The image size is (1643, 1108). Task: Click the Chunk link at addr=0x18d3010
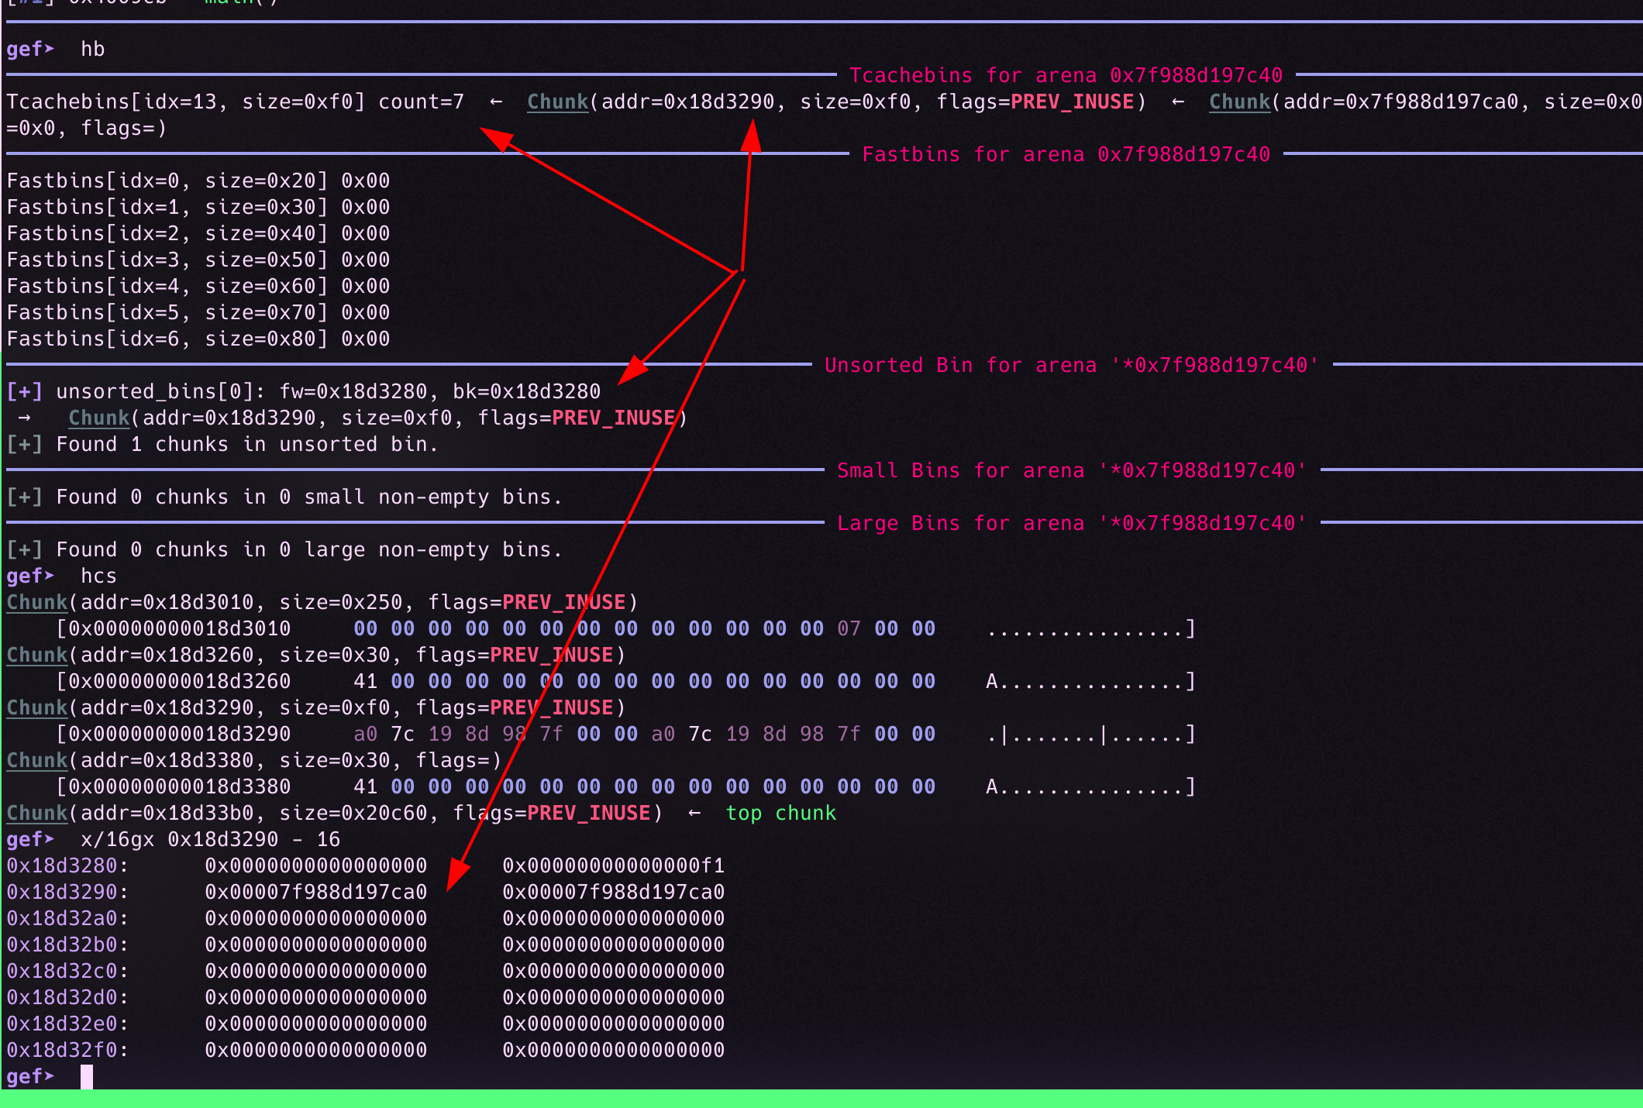36,602
